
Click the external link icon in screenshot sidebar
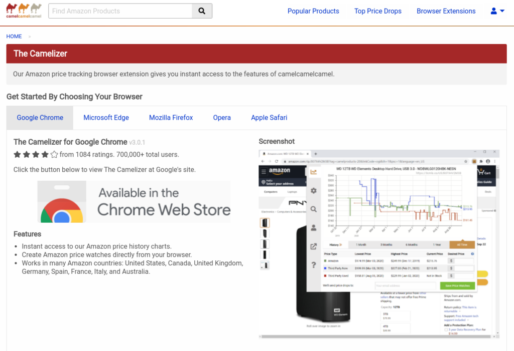point(314,246)
